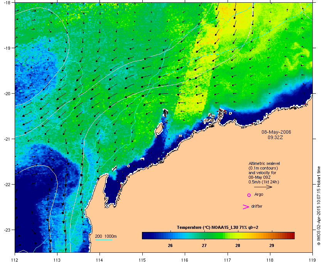Click the longitude axis label 117

click(x=228, y=260)
